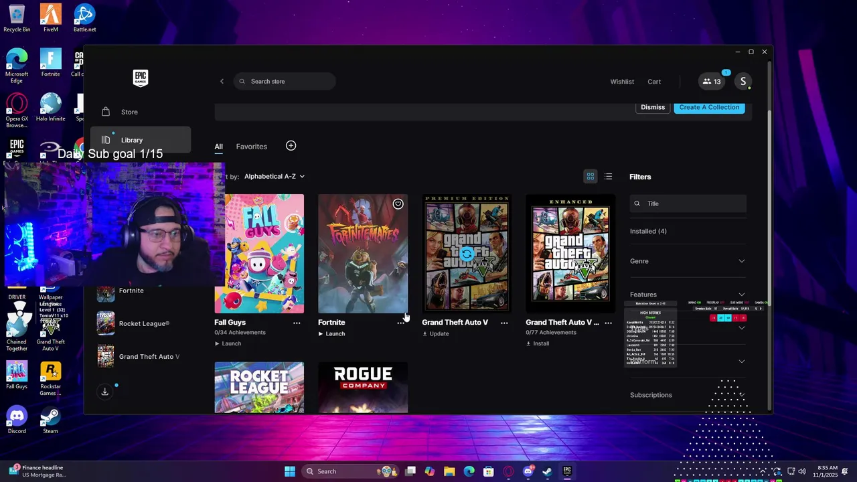
Task: Open the Steam desktop icon
Action: (50, 420)
